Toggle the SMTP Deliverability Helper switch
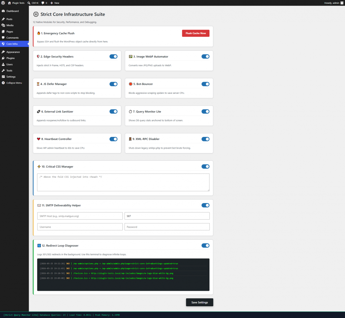Viewport: 345px width, 318px height. (x=206, y=206)
